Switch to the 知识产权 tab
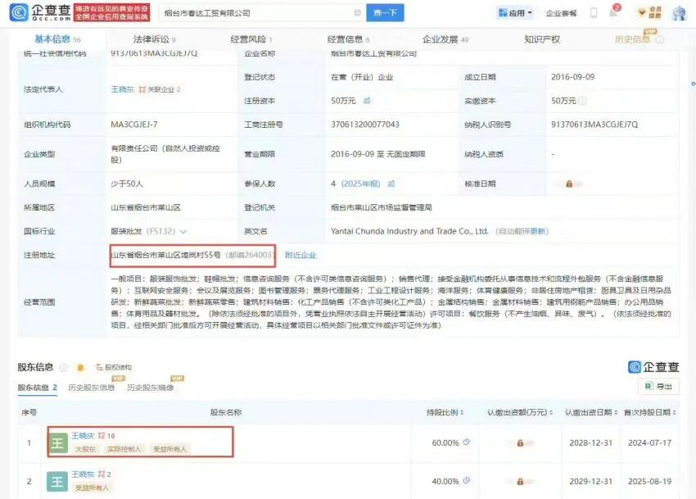 pos(542,39)
